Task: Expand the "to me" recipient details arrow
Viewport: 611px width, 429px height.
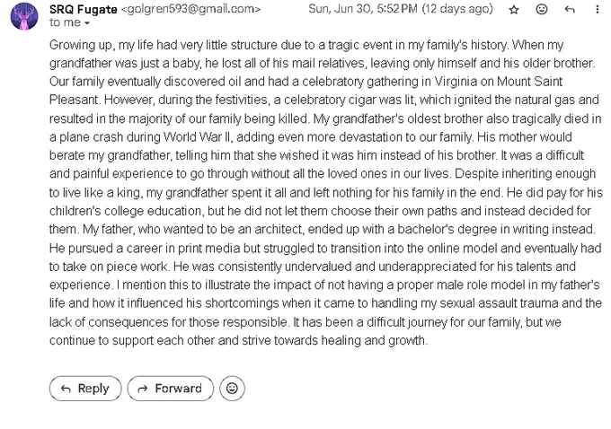Action: click(x=87, y=23)
